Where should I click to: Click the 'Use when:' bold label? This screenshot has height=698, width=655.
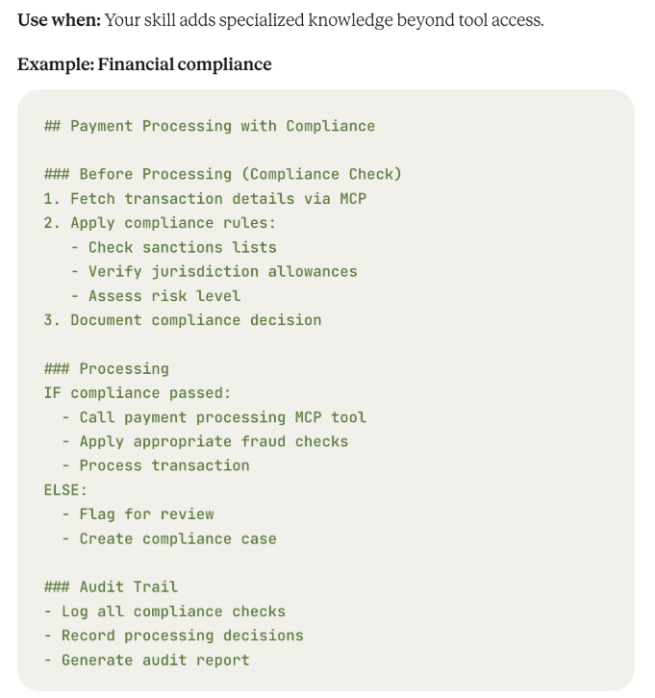[x=60, y=20]
